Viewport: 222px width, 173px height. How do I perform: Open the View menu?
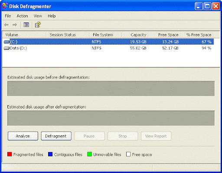coord(38,16)
